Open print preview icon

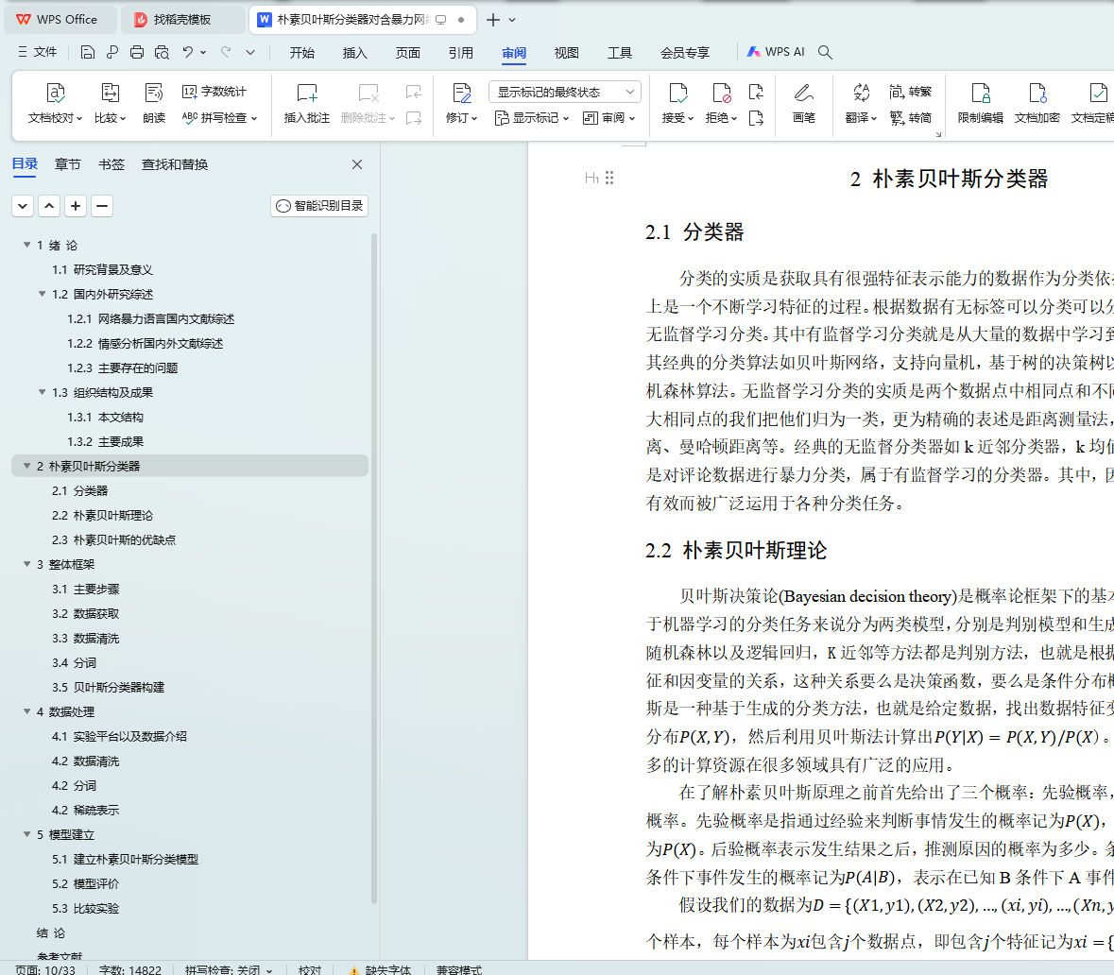click(162, 52)
